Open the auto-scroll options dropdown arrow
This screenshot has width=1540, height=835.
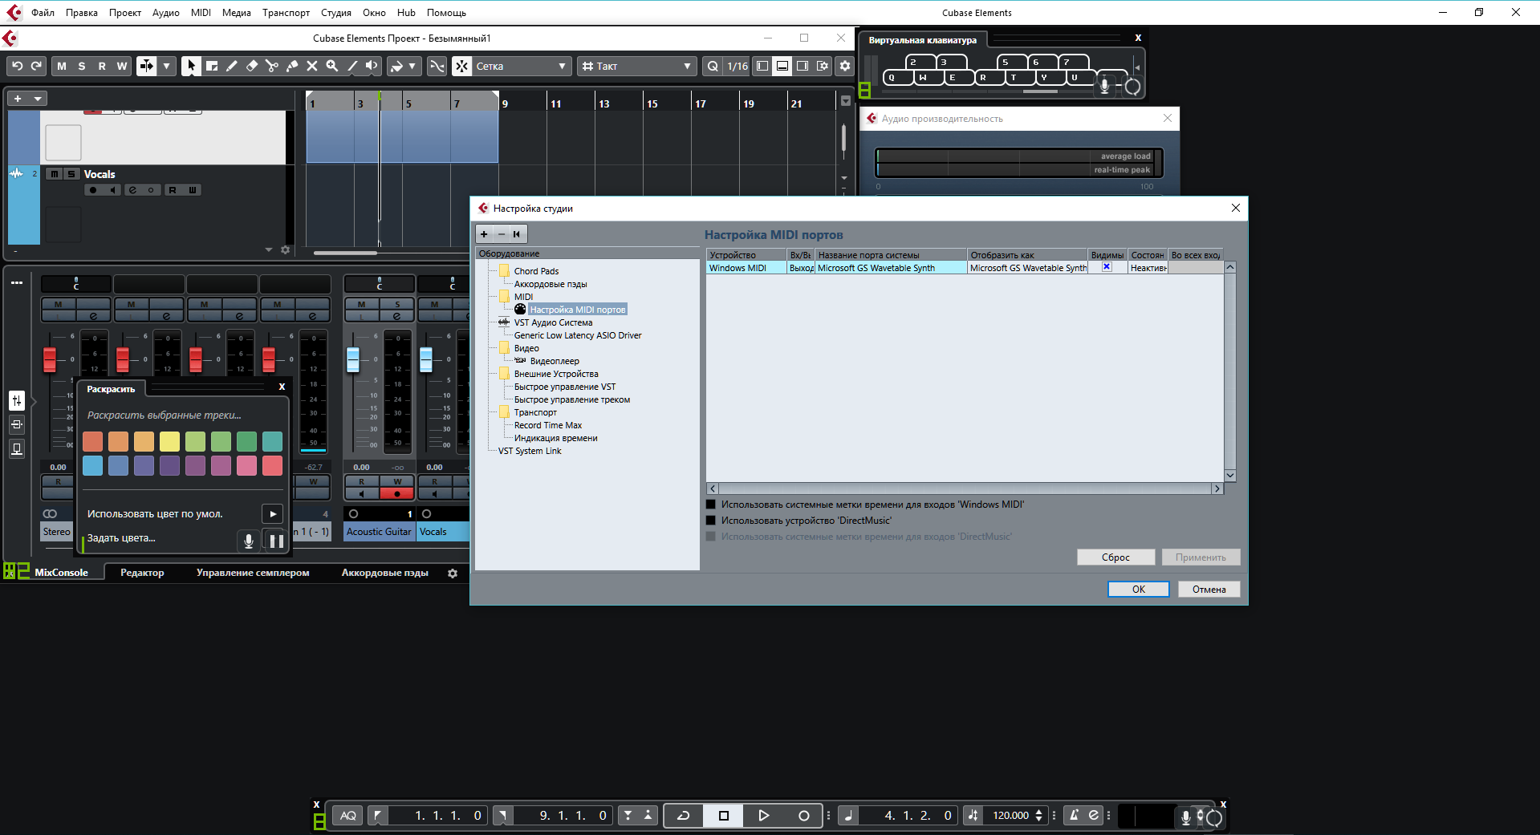[166, 66]
